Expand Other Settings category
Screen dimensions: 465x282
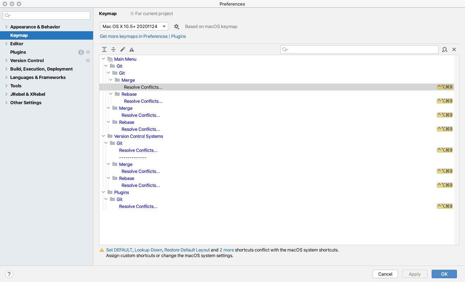(6, 103)
